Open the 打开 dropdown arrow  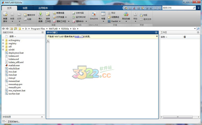click(19, 21)
